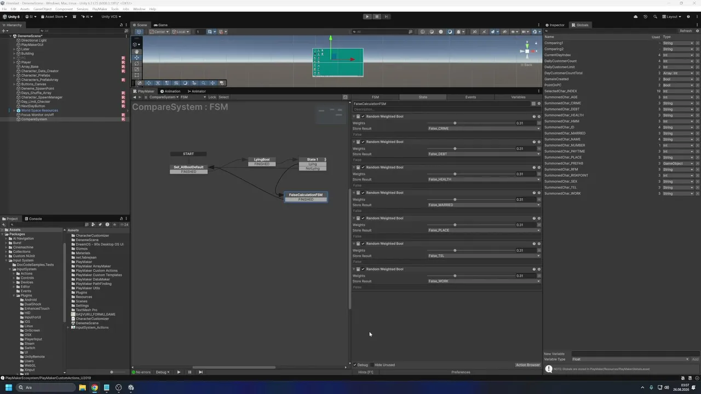Click the Pause button in the top toolbar
The width and height of the screenshot is (701, 394).
[x=377, y=16]
